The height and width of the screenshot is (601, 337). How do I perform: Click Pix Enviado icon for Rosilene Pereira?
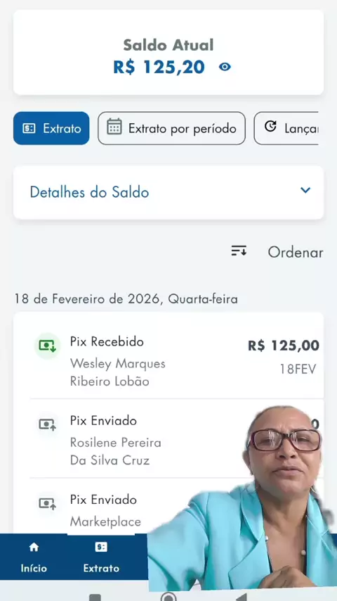(48, 424)
